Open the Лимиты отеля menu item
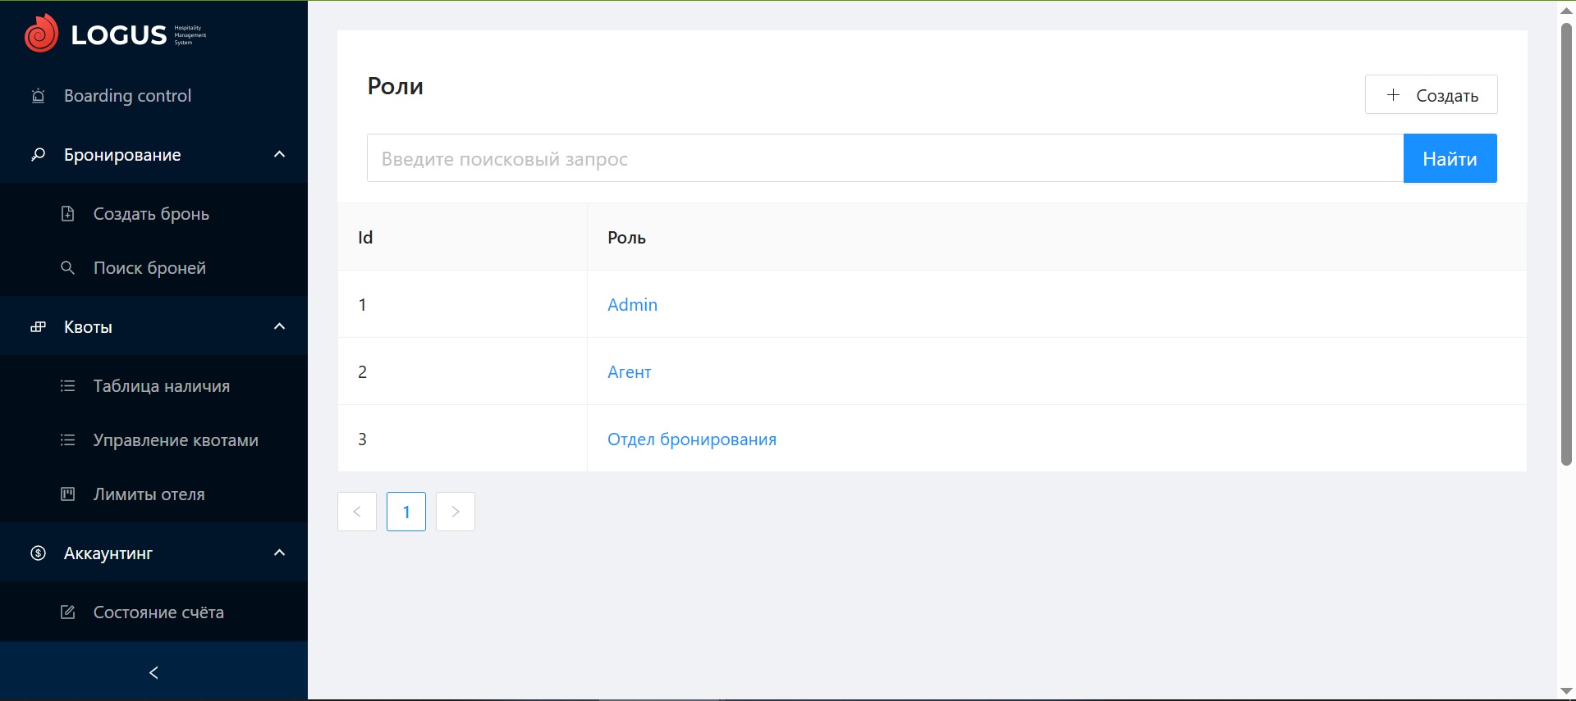 tap(149, 494)
